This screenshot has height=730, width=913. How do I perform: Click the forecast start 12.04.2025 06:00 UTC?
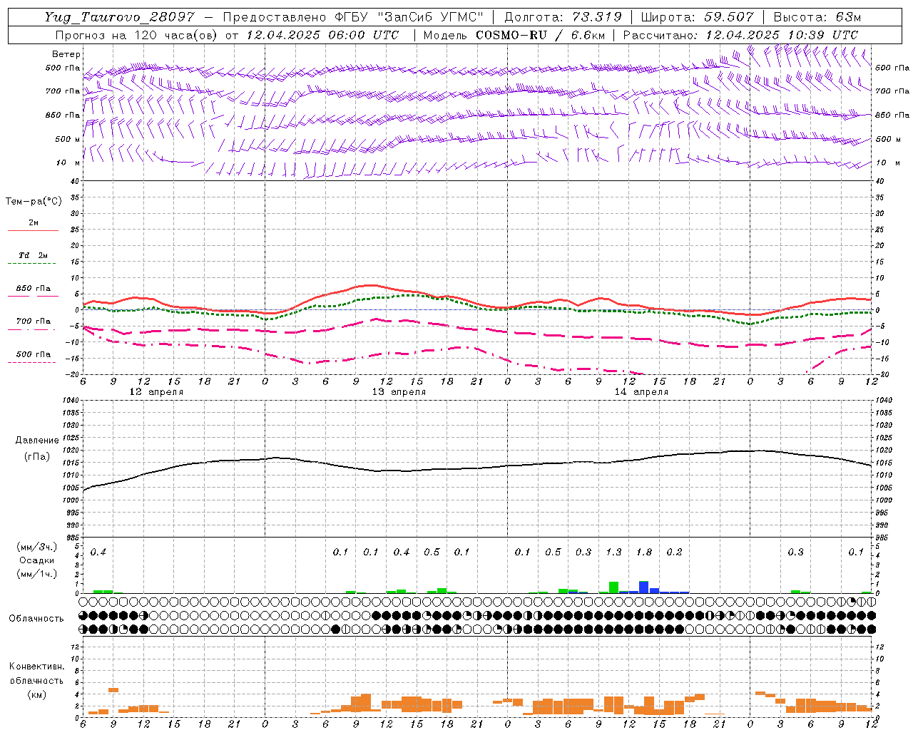(322, 35)
